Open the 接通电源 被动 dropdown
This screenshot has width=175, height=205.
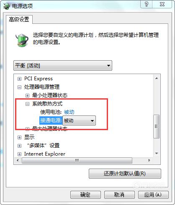pyautogui.click(x=79, y=120)
